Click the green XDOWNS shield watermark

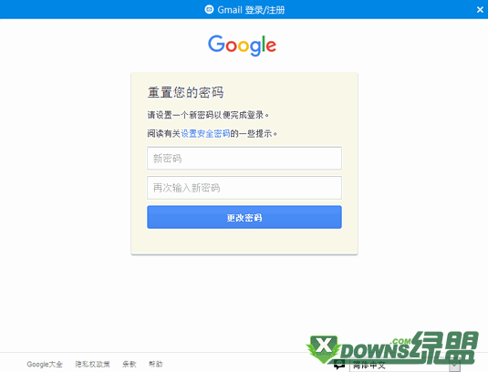(x=323, y=348)
